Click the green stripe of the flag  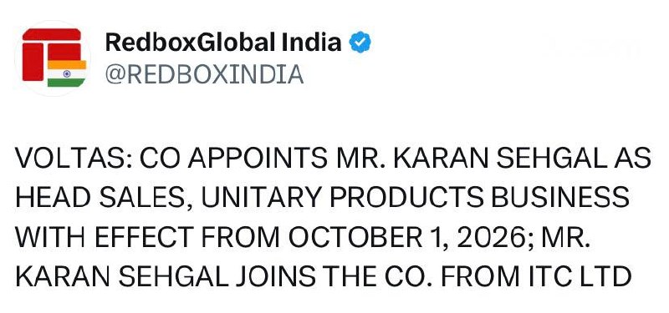pyautogui.click(x=67, y=83)
